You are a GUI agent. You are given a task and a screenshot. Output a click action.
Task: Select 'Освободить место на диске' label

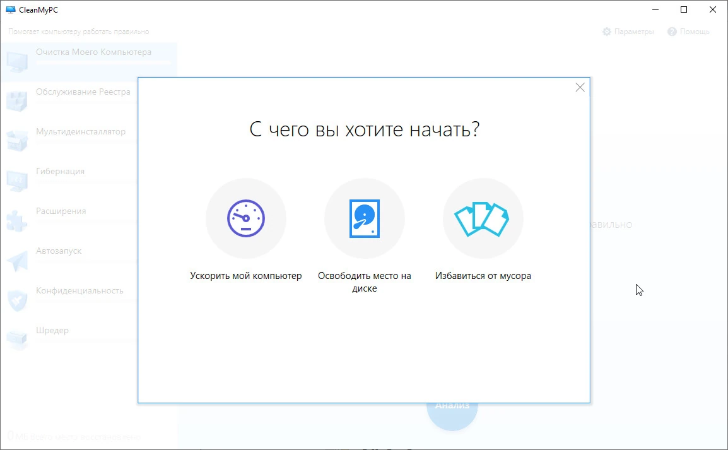pos(365,282)
